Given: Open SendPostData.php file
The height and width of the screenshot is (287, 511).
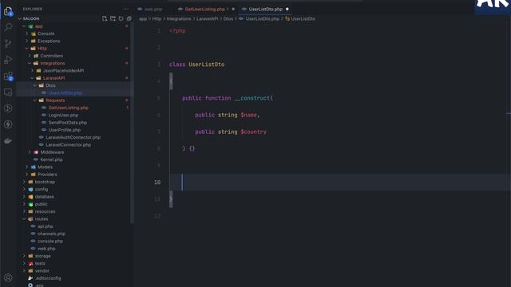Looking at the screenshot, I should pos(67,123).
